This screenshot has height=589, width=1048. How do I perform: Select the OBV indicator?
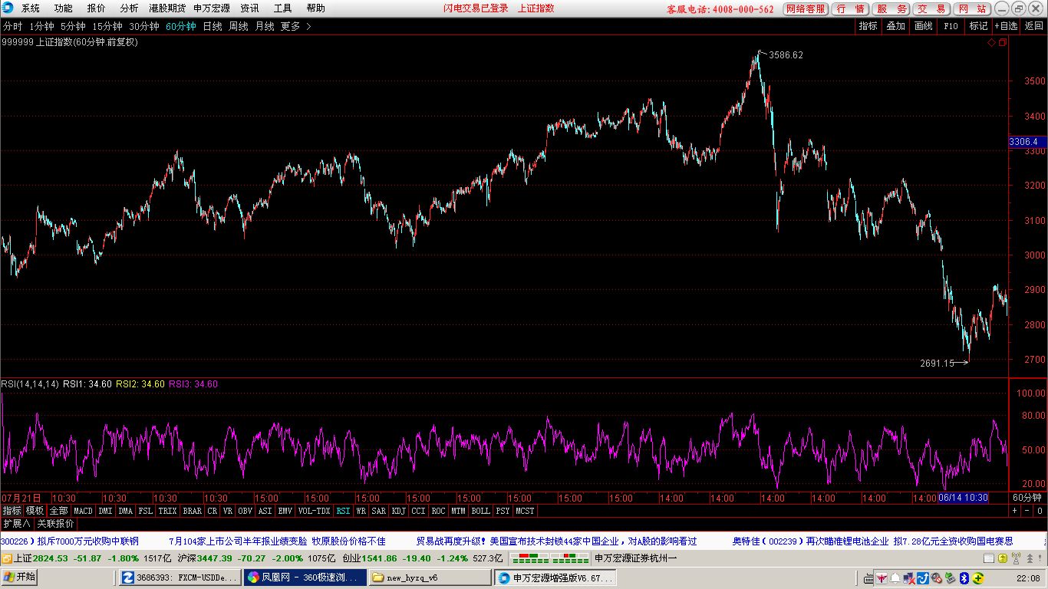(245, 510)
